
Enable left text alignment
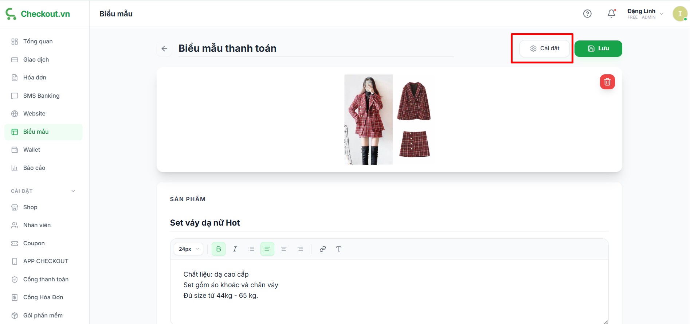[x=267, y=249]
